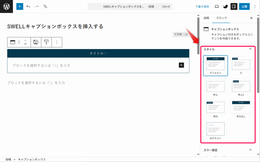The image size is (260, 162).
Task: Select the デフォルト style thumbnail
Action: pos(215,66)
